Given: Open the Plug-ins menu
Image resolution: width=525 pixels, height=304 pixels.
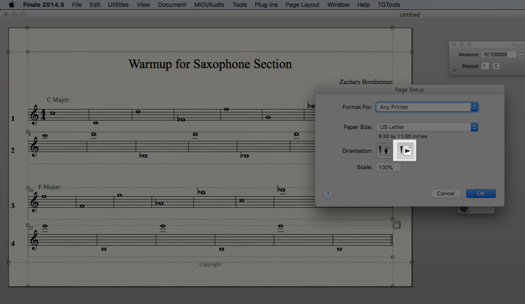Looking at the screenshot, I should (266, 5).
